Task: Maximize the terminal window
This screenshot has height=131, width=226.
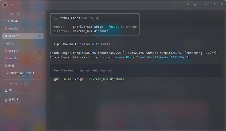Action: coord(214,5)
